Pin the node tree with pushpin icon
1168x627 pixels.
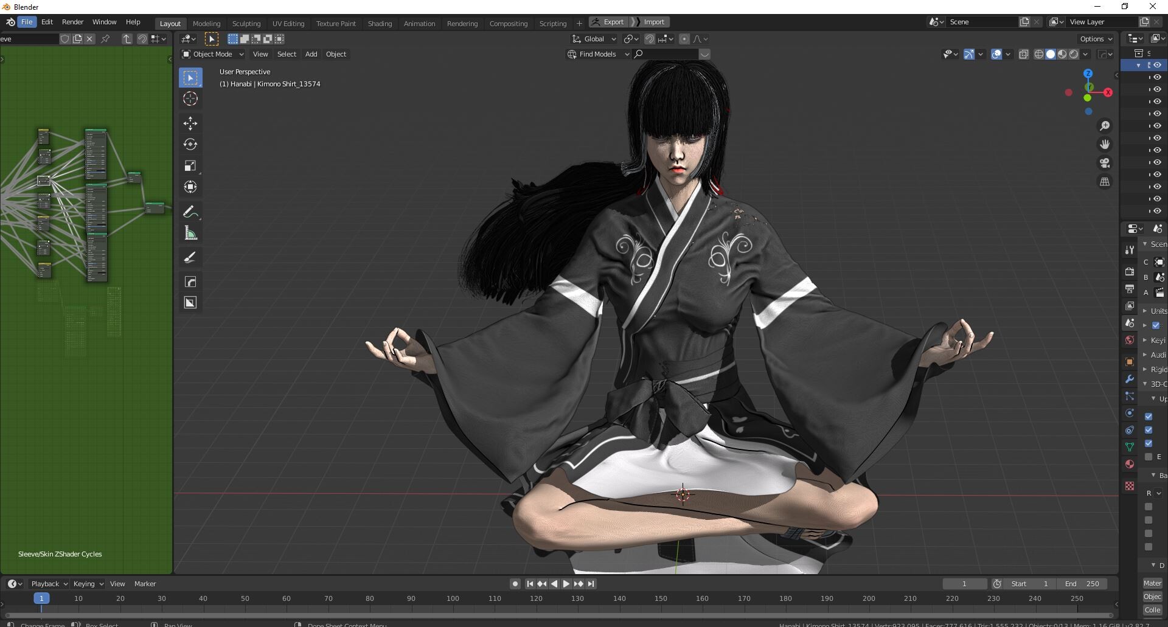pyautogui.click(x=105, y=39)
